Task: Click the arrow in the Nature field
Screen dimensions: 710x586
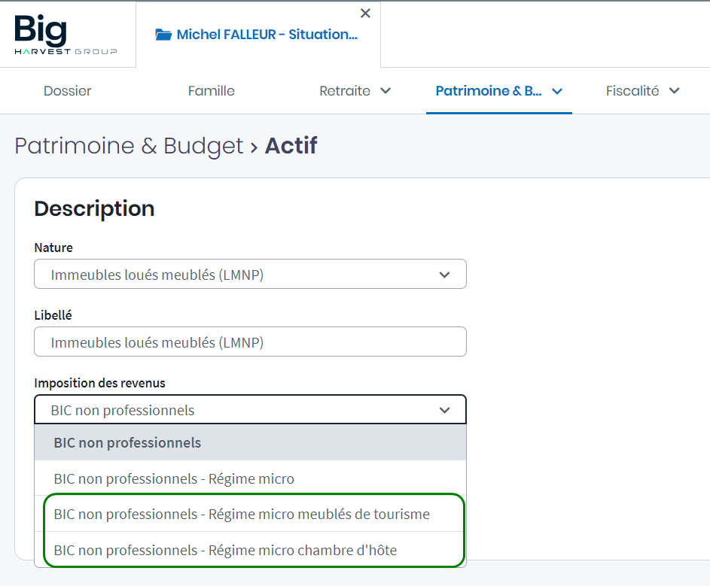Action: pyautogui.click(x=444, y=275)
